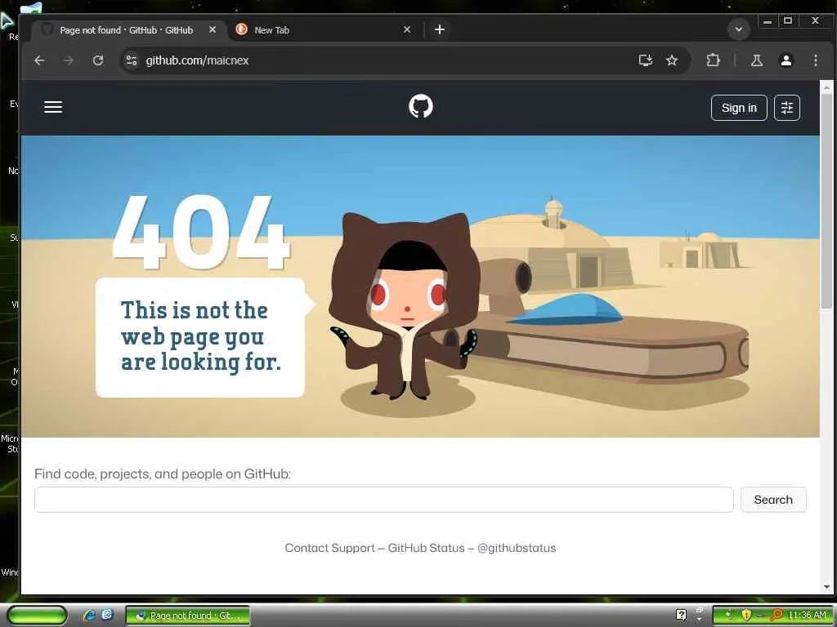Open Chrome three-dot menu
Screen dimensions: 837x627
point(816,60)
